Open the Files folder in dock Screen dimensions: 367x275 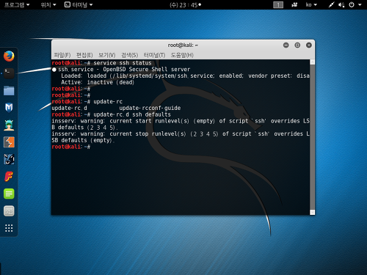[x=9, y=90]
